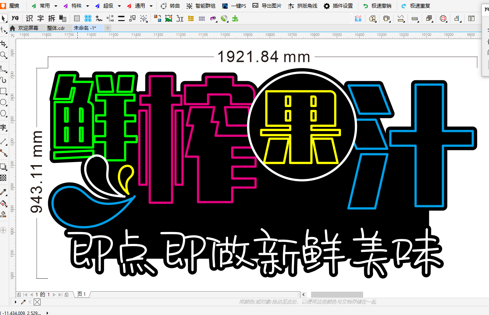This screenshot has height=315, width=489.
Task: Click the no-fill crossed box swatch
Action: click(x=37, y=302)
